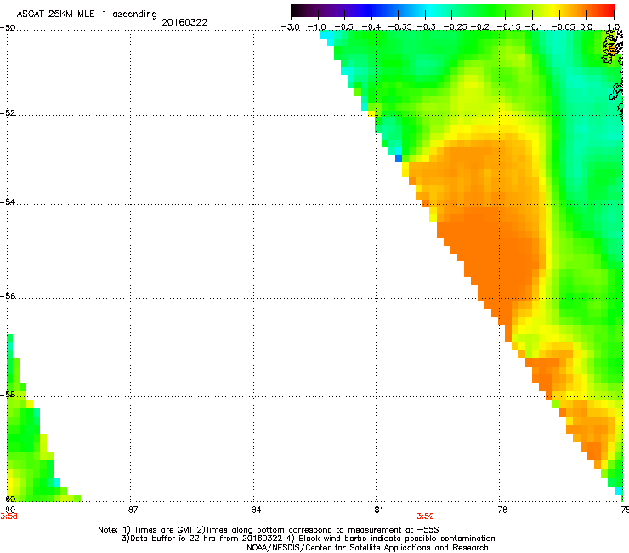Click the -1.0 colorbar label
629x553 pixels.
coord(317,27)
